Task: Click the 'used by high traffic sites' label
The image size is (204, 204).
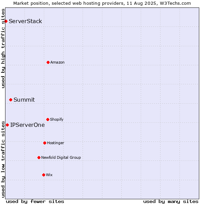Action: (x=3, y=48)
